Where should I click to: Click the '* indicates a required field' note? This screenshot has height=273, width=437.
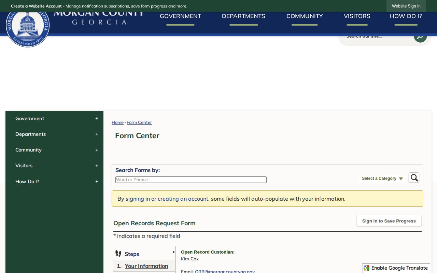147,236
